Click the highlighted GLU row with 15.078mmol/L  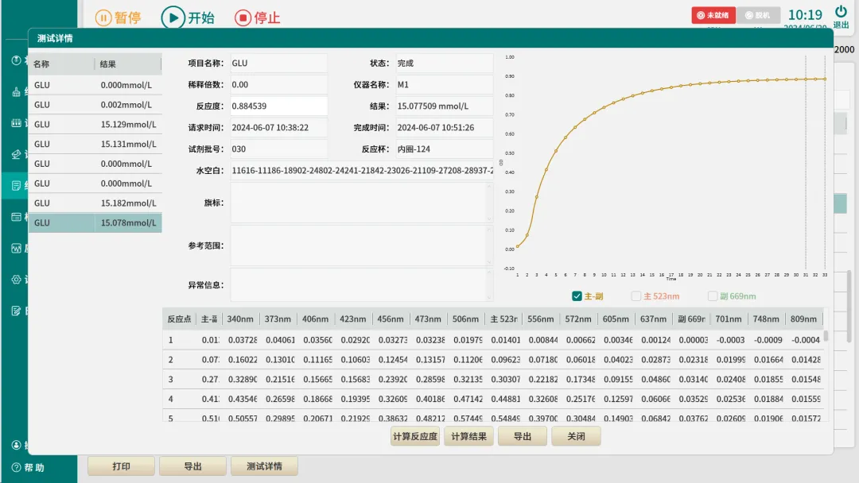pos(95,223)
